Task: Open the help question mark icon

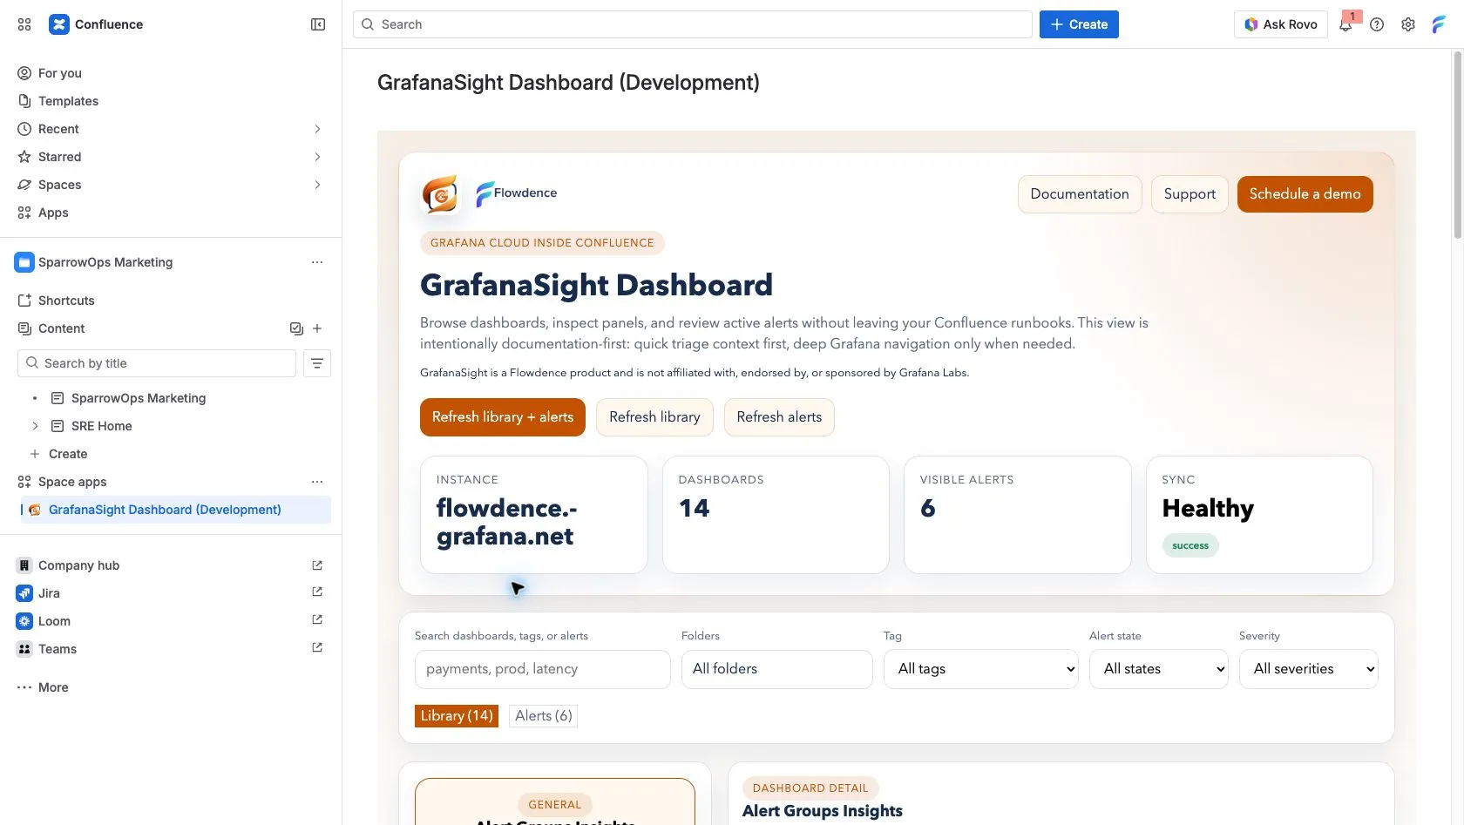Action: 1377,24
